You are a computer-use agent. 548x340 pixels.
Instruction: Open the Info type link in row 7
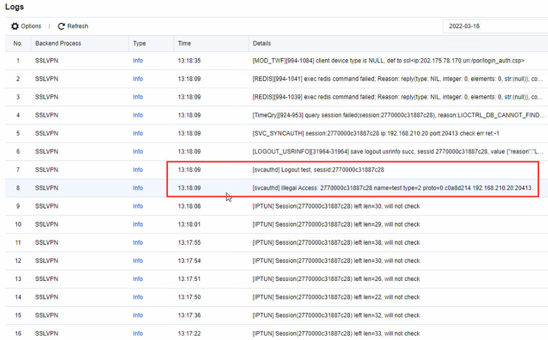(137, 169)
